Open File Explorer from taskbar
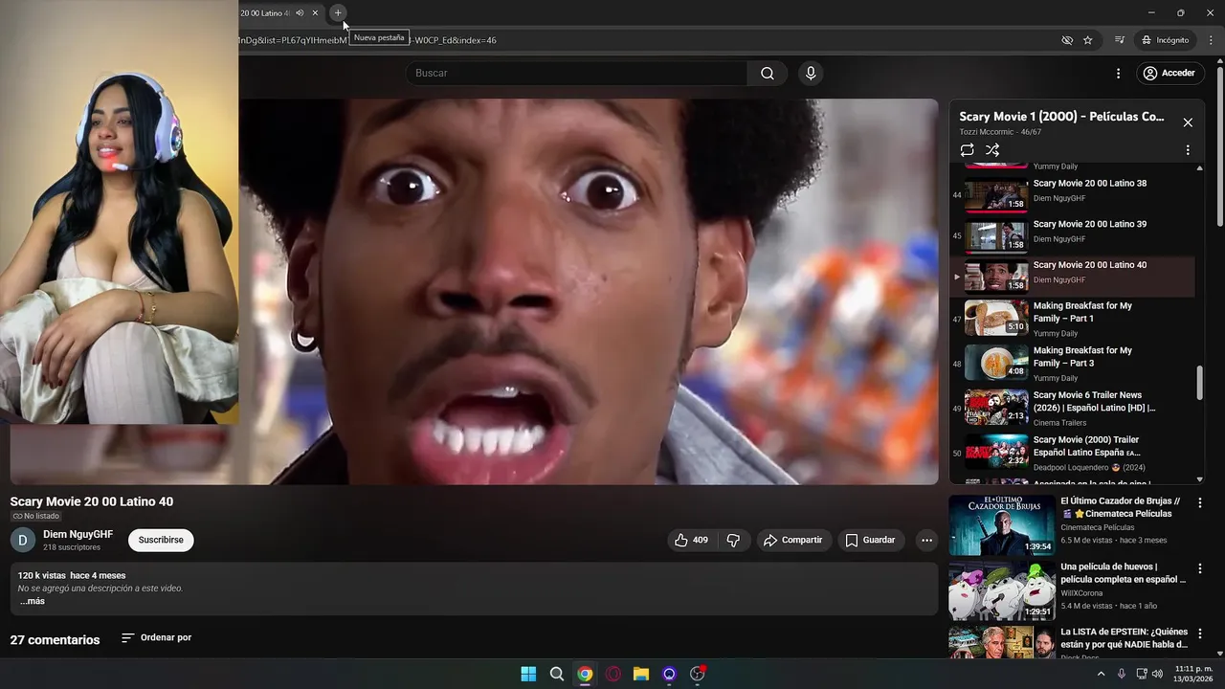 [641, 674]
